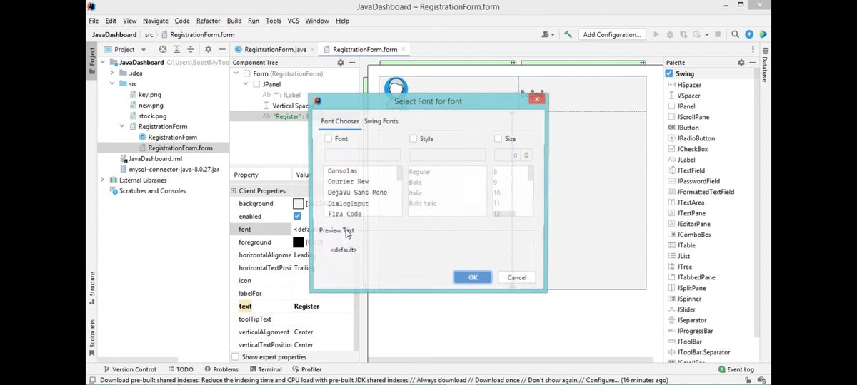The image size is (857, 385).
Task: Toggle the Form (RegistrationForm) checkbox in Component Tree
Action: 247,73
